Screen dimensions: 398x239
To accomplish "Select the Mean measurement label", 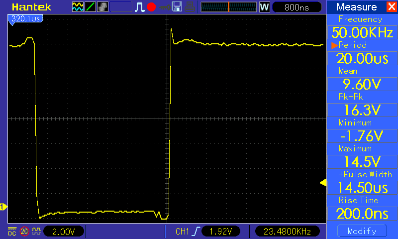I will [348, 71].
